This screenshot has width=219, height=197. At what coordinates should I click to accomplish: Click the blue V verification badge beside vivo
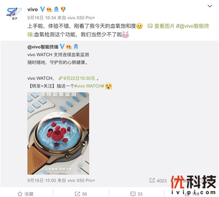pyautogui.click(x=42, y=9)
